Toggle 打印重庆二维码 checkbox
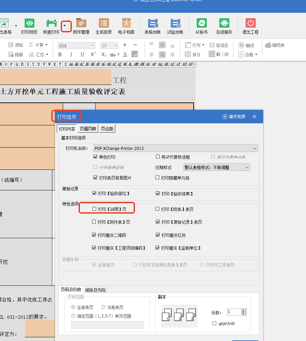The image size is (306, 341). (x=94, y=235)
